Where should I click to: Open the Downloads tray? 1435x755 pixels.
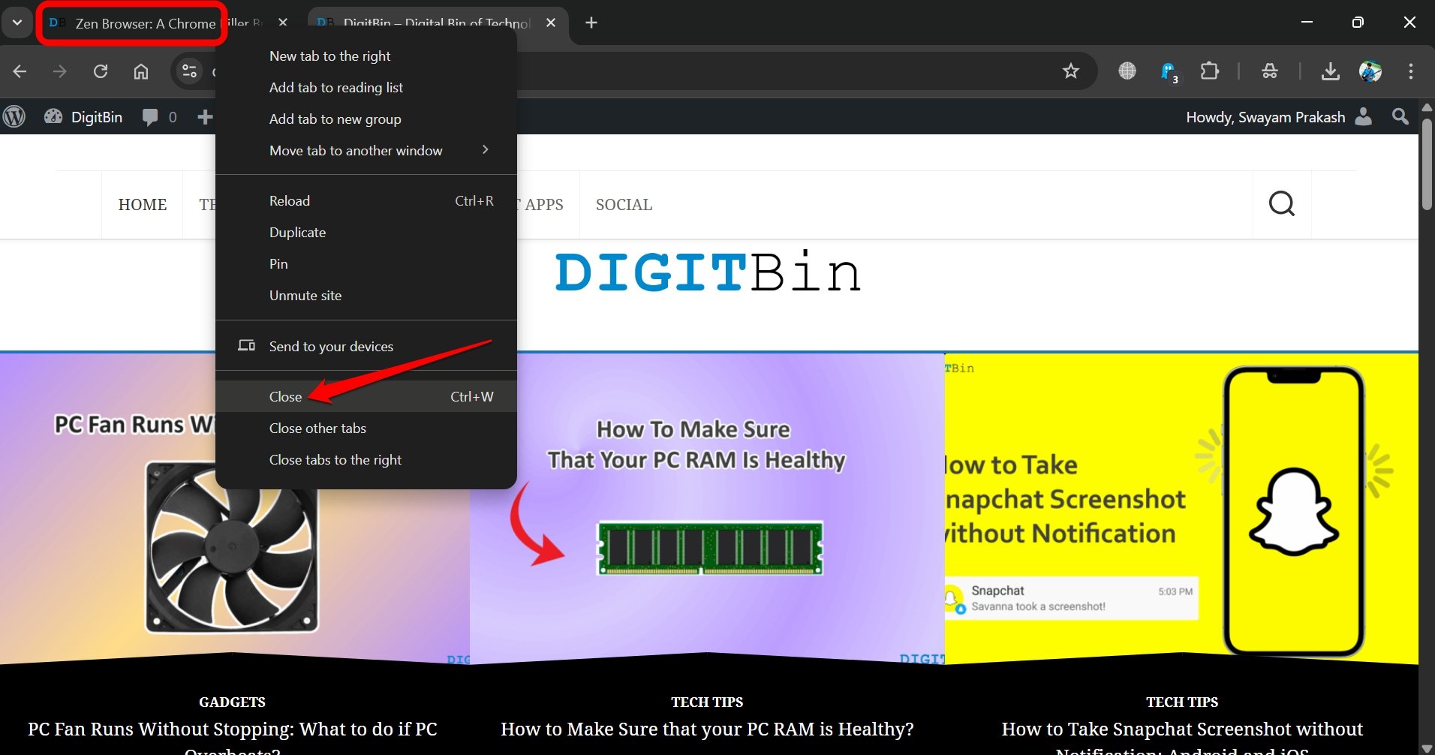1331,71
